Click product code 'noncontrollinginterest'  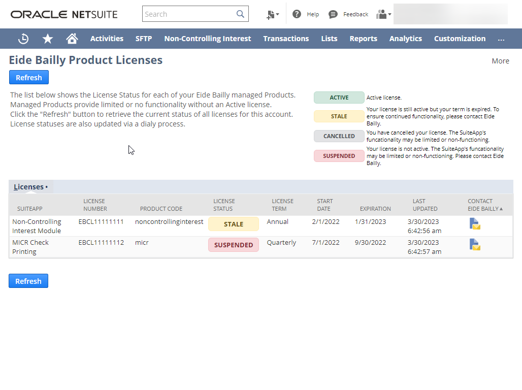169,222
